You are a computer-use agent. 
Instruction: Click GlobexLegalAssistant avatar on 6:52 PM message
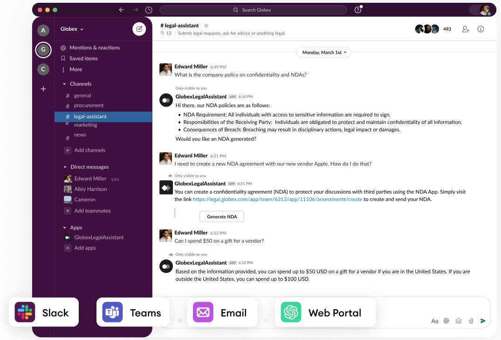point(166,266)
